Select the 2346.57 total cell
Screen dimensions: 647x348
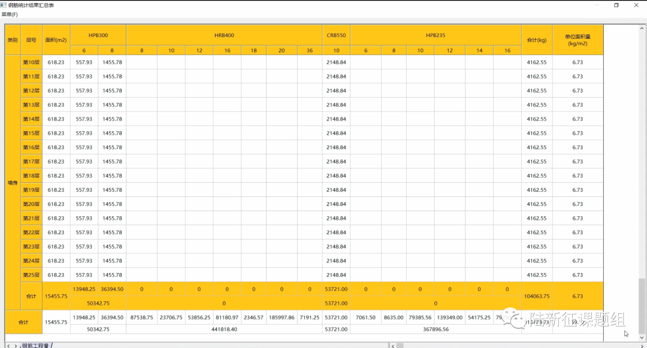(x=254, y=317)
